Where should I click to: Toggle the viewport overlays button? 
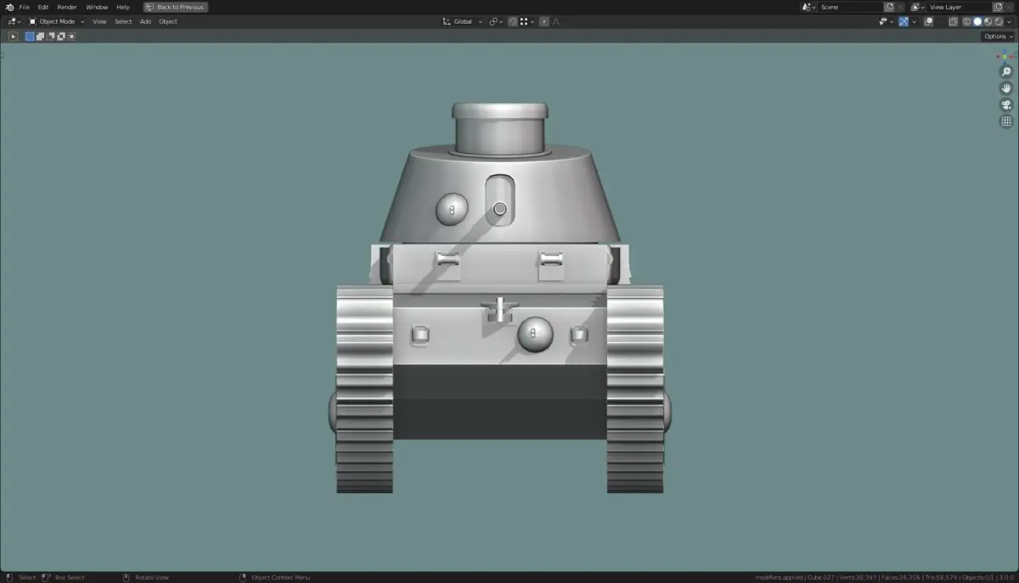929,21
